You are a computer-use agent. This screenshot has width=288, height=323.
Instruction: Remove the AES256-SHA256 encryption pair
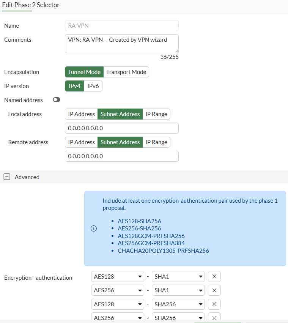click(214, 318)
